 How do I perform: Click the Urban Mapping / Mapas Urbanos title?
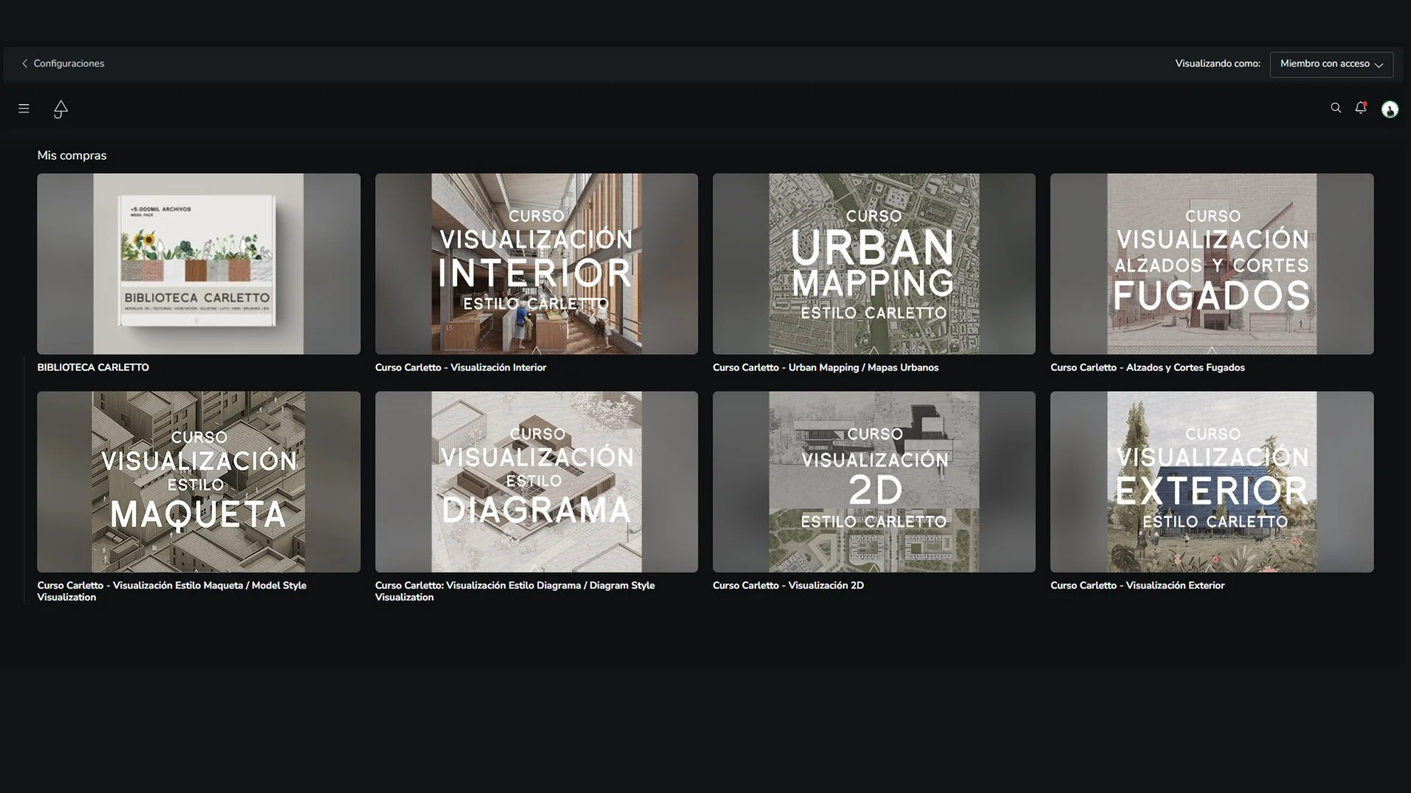(864, 367)
